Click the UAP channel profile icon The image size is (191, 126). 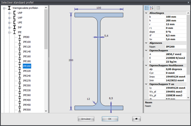coord(15,18)
